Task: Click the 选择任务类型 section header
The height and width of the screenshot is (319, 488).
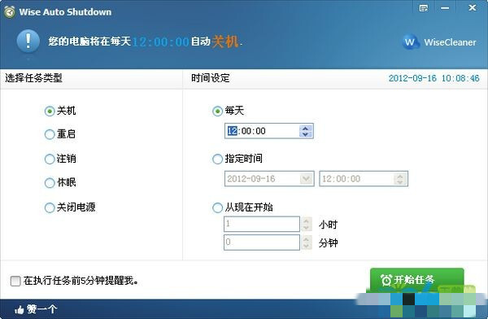Action: pos(33,78)
